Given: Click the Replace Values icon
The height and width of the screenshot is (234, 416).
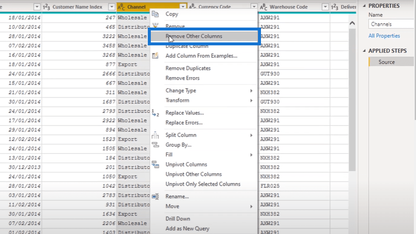Looking at the screenshot, I should tap(155, 113).
